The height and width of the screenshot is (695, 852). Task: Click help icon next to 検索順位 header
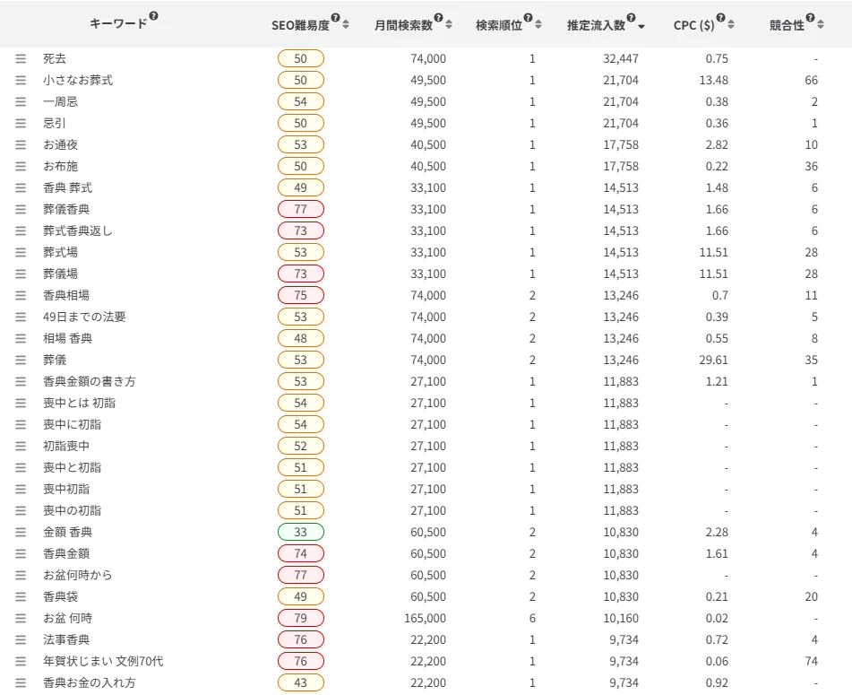(x=529, y=18)
